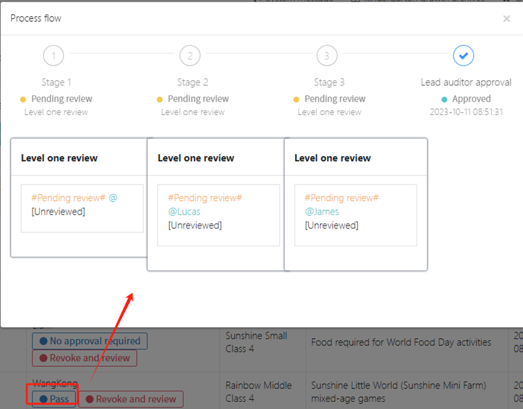
Task: Click the Pass status button for WangKong
Action: click(x=54, y=399)
